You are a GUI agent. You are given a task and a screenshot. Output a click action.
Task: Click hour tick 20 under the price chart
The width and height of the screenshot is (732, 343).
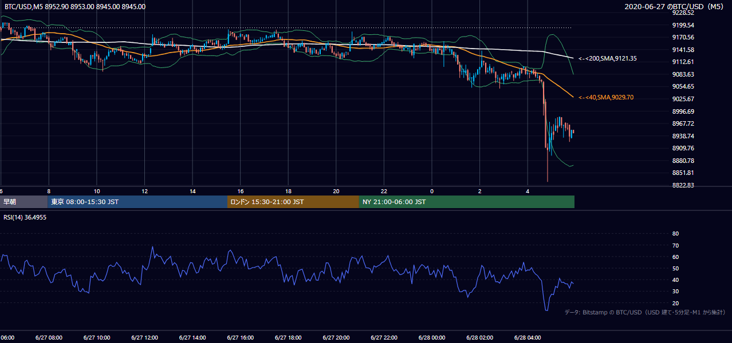click(x=336, y=191)
